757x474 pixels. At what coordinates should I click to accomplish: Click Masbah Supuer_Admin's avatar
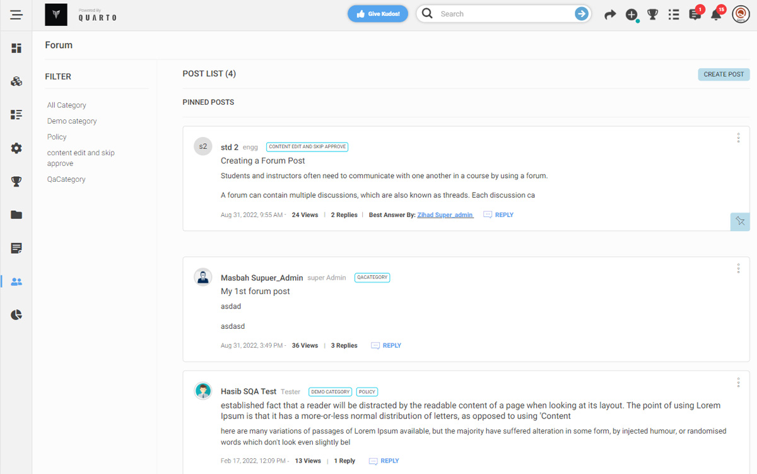click(202, 277)
